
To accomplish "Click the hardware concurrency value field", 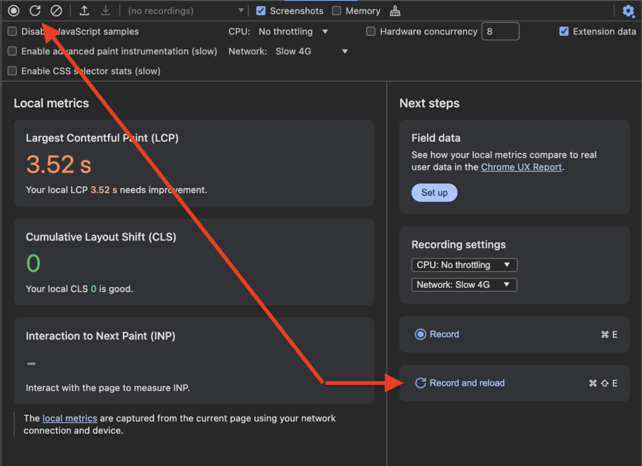I will [500, 31].
